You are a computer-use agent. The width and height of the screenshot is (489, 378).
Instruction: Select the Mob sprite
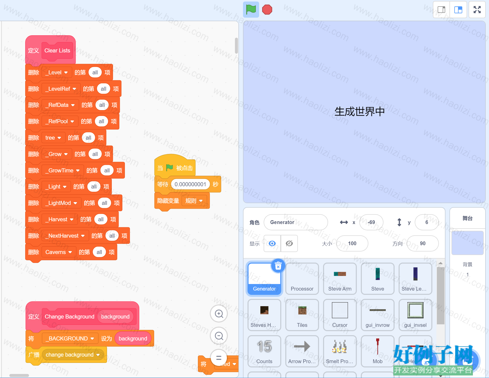[x=378, y=351]
